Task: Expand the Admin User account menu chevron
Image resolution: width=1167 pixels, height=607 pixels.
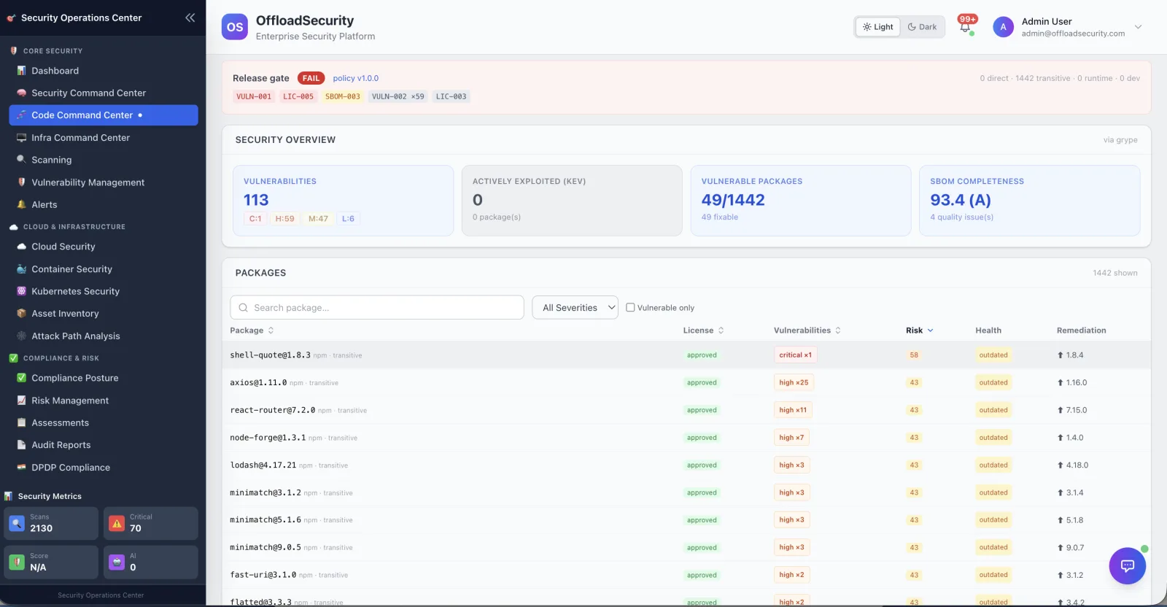Action: (x=1137, y=27)
